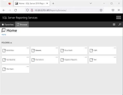Toggle tiles view with the grid icon
The image size is (123, 95).
click(114, 25)
